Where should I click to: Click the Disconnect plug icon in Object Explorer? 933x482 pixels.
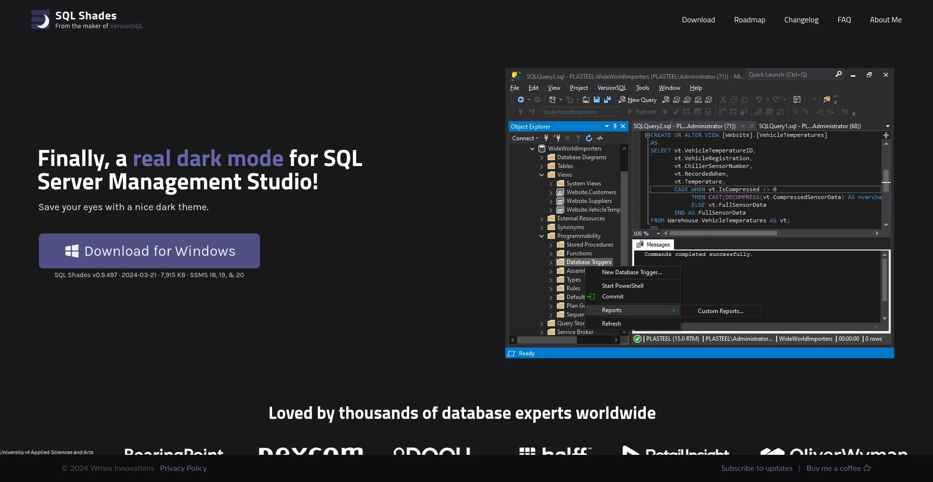point(557,138)
